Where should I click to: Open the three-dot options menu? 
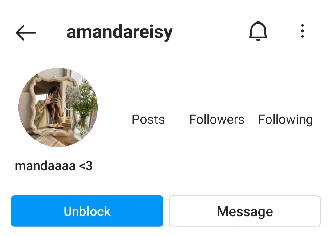click(302, 31)
